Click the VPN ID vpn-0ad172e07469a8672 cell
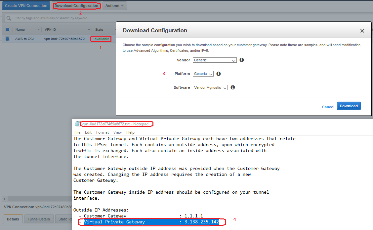Image resolution: width=373 pixels, height=230 pixels. (64, 39)
